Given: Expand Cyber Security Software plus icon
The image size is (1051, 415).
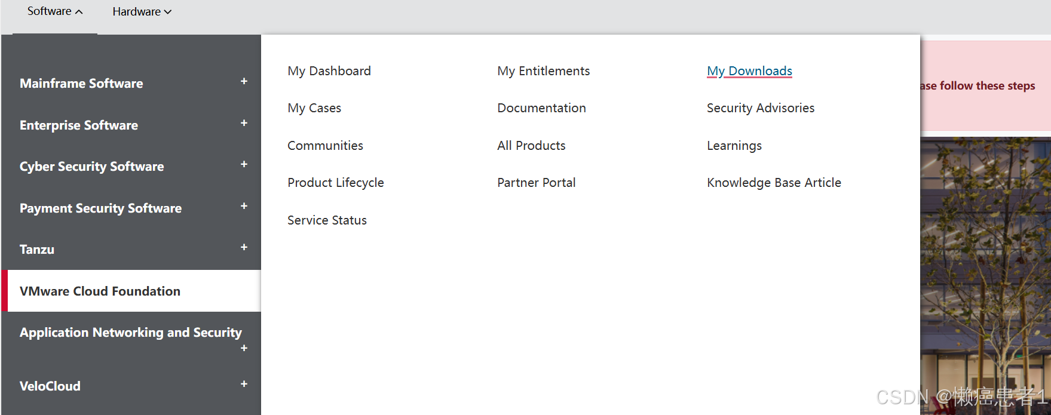Looking at the screenshot, I should click(x=244, y=164).
